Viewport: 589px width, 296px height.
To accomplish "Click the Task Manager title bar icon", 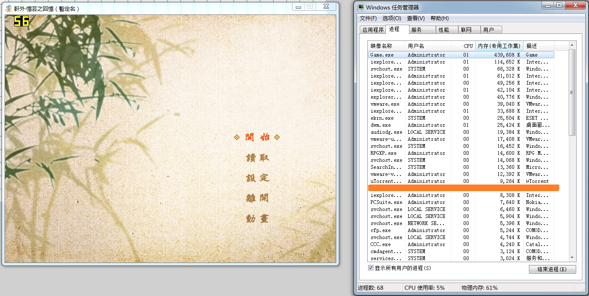I will tap(361, 7).
